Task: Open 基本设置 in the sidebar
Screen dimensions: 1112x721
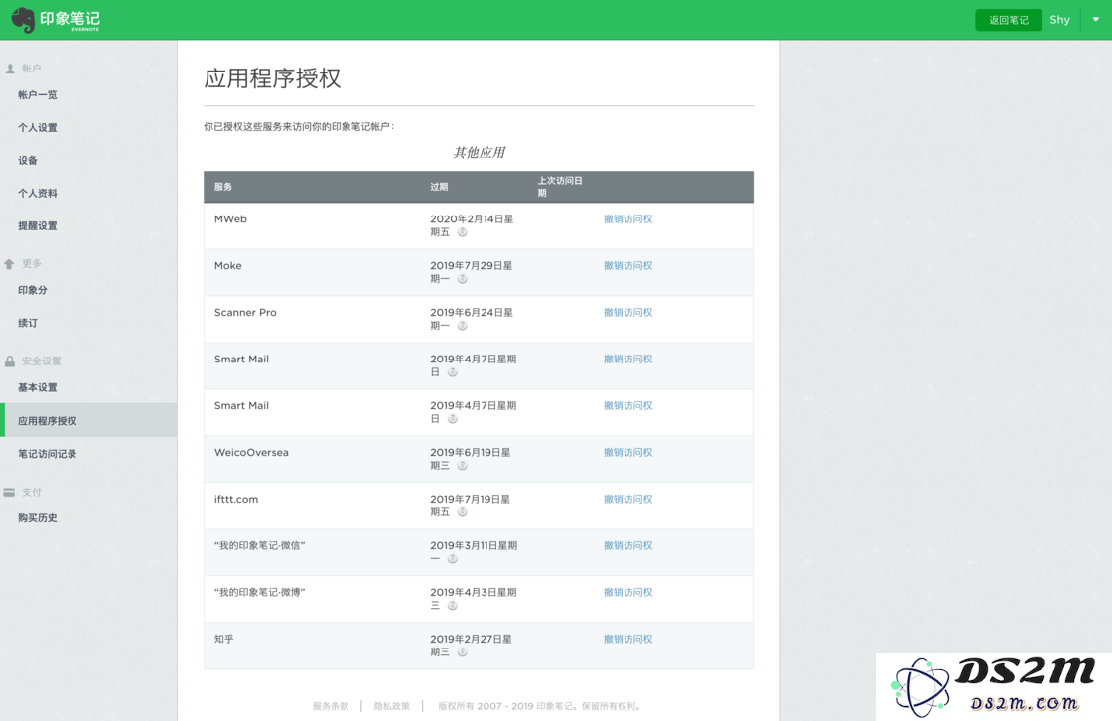Action: pyautogui.click(x=38, y=387)
